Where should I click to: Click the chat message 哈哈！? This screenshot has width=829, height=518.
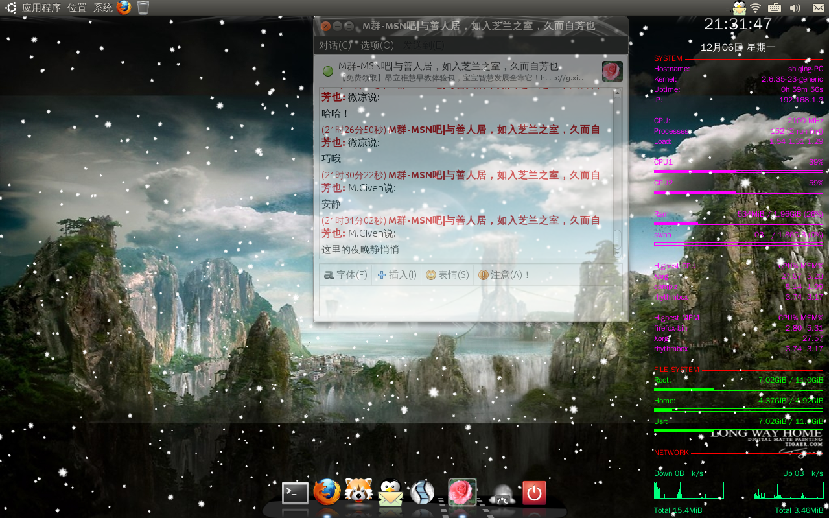[x=336, y=113]
